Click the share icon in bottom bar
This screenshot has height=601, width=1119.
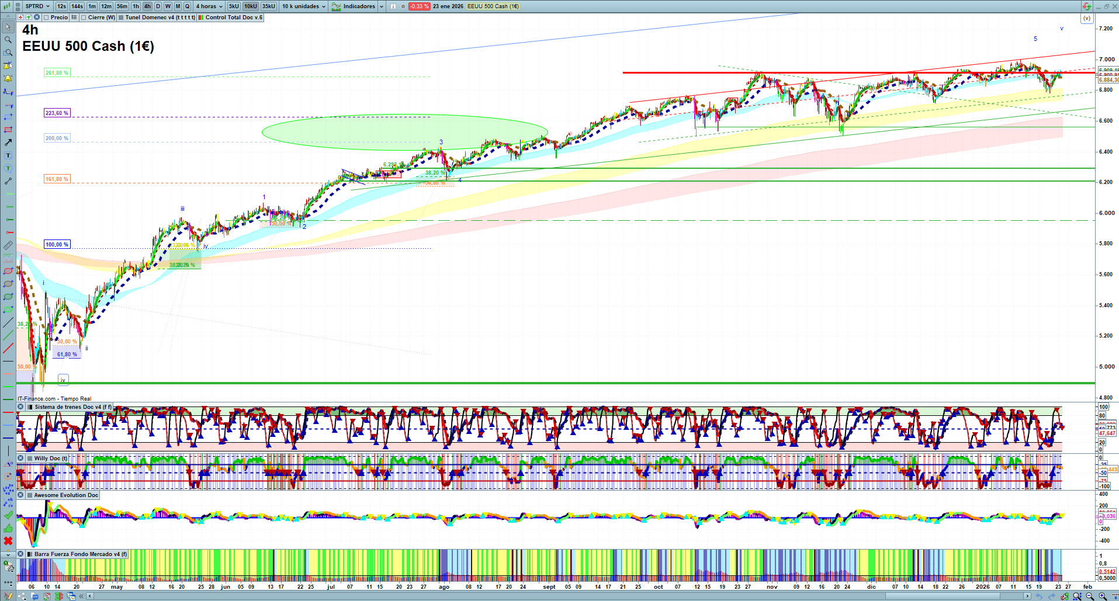click(22, 596)
